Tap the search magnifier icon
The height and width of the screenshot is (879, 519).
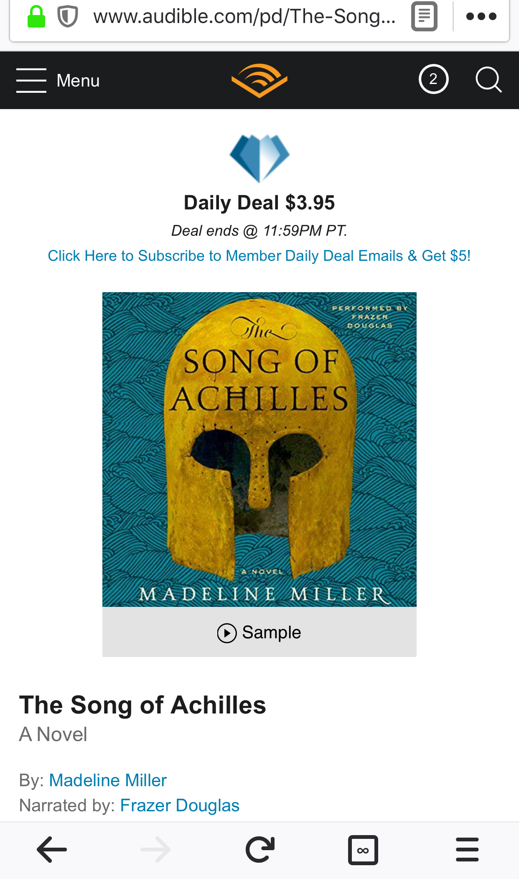pyautogui.click(x=488, y=79)
